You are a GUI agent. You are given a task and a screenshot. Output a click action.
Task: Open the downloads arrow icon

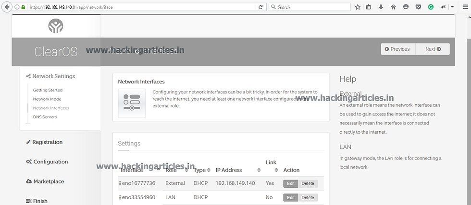click(381, 7)
